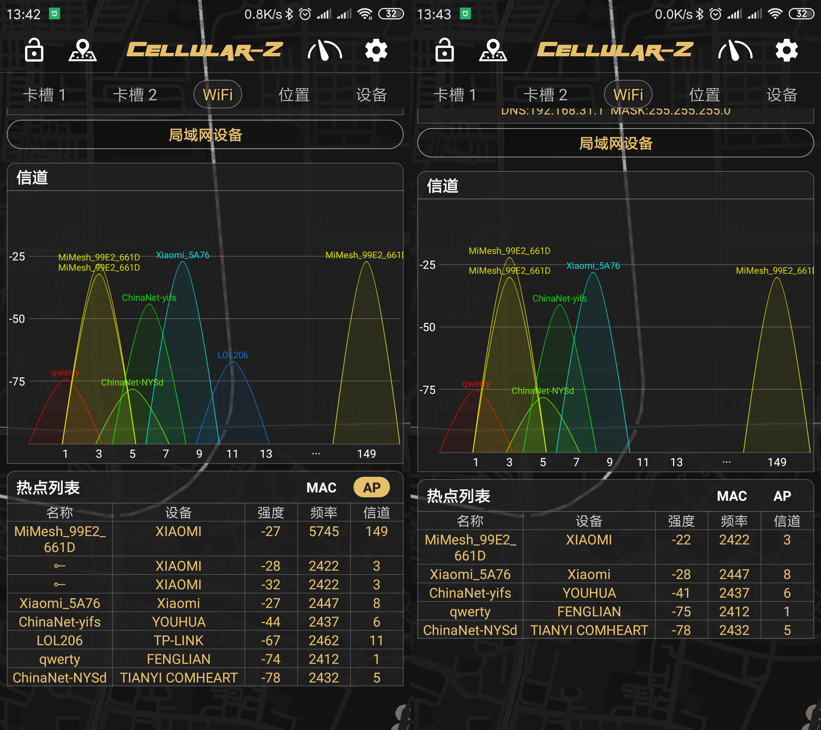Open 设备 tab in left screenshot
Viewport: 821px width, 730px height.
point(371,95)
